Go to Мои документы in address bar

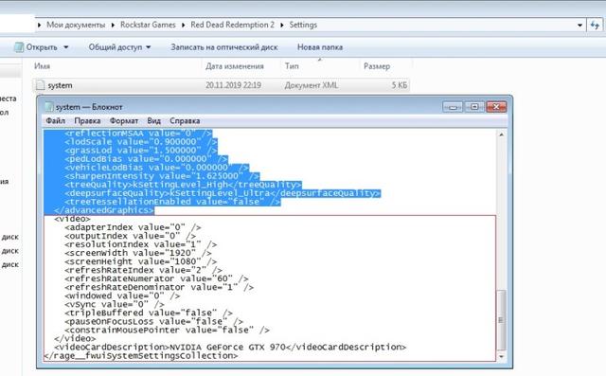[x=76, y=25]
